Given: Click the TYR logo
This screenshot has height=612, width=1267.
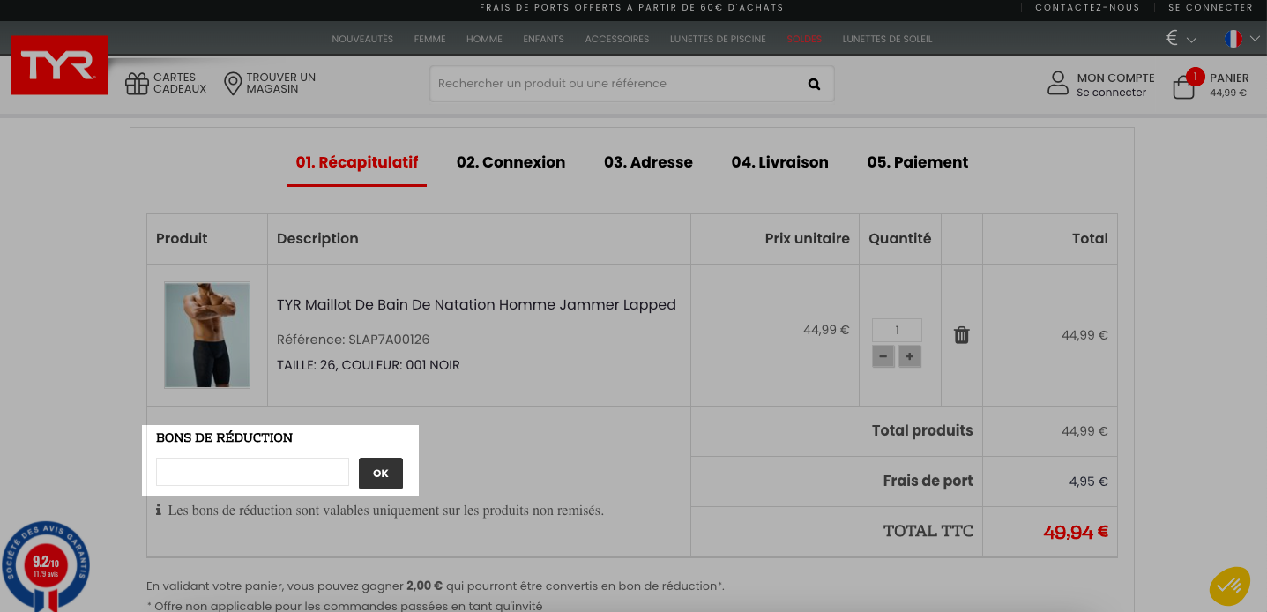Looking at the screenshot, I should (59, 65).
